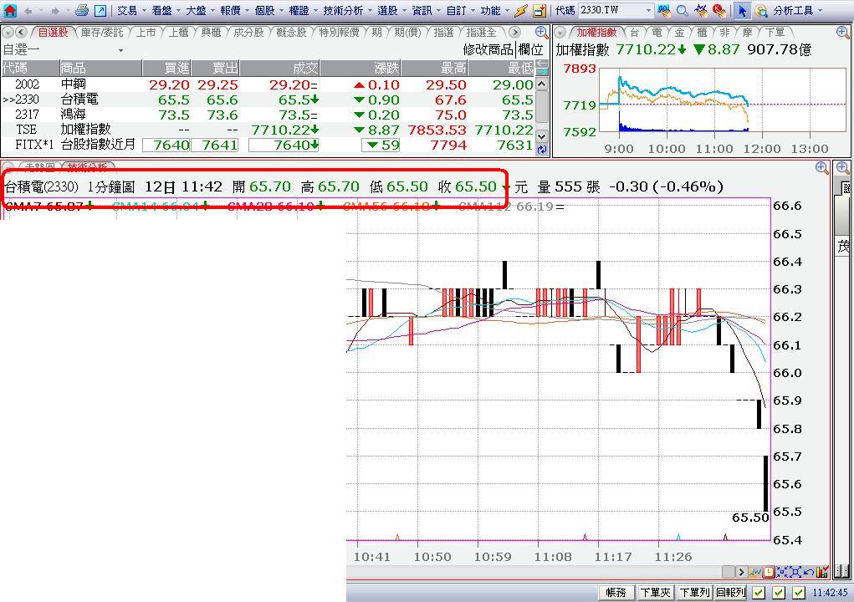Click the 下單列 button

click(x=694, y=592)
